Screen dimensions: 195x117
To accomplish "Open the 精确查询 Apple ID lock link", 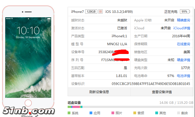I will (x=183, y=20).
